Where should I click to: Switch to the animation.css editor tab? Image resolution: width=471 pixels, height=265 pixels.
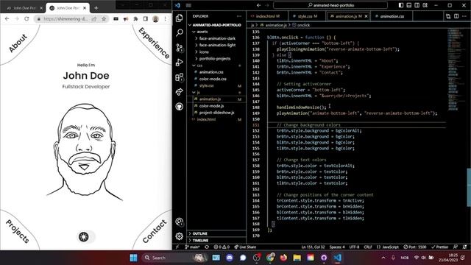click(392, 16)
